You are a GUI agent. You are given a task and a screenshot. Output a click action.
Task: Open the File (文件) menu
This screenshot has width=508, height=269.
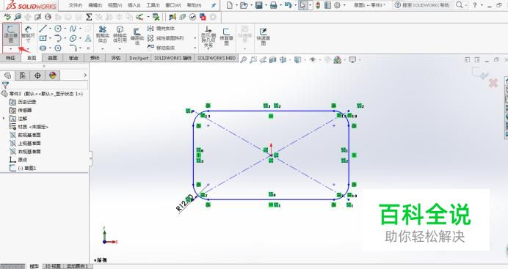point(75,5)
